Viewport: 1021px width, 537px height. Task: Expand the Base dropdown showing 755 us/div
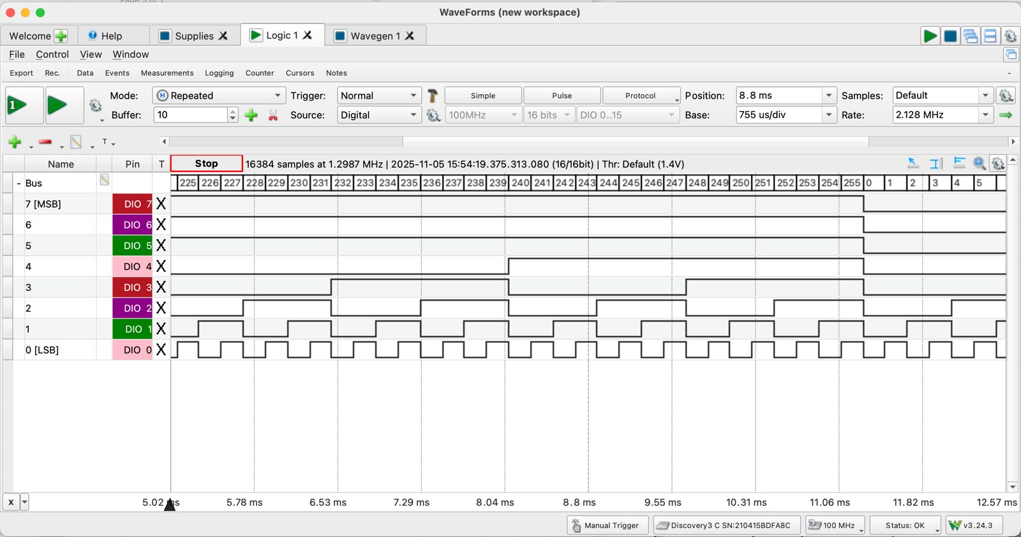tap(828, 115)
